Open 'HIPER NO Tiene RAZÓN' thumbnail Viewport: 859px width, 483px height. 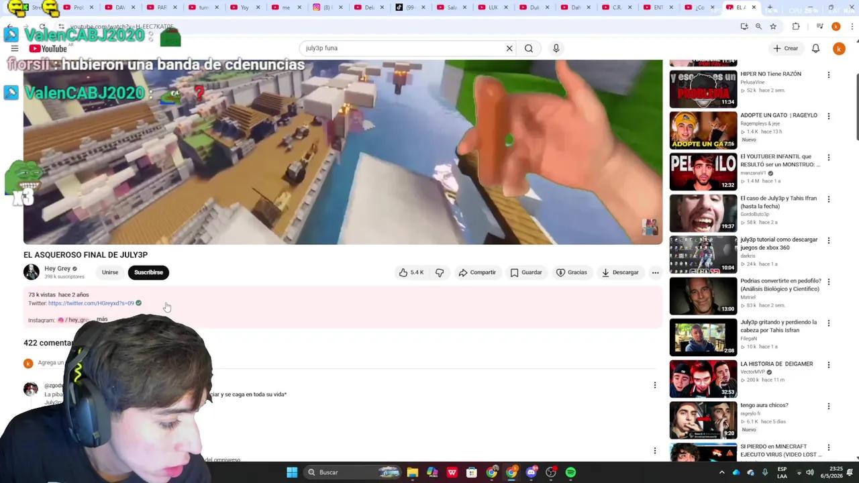click(x=703, y=89)
